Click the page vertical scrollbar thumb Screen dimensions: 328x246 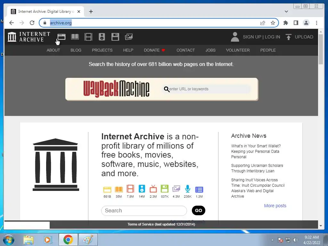click(x=321, y=49)
